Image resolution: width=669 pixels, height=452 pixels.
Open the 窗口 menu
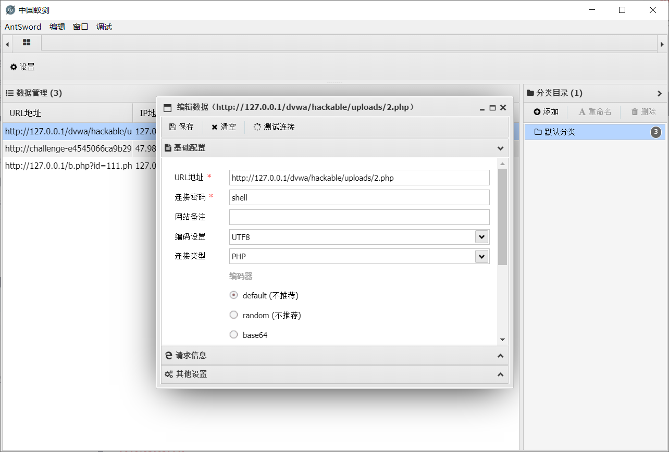coord(81,27)
